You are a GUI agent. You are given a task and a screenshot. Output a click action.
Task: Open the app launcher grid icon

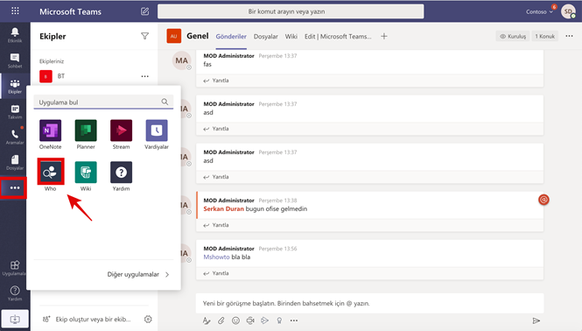(x=15, y=11)
